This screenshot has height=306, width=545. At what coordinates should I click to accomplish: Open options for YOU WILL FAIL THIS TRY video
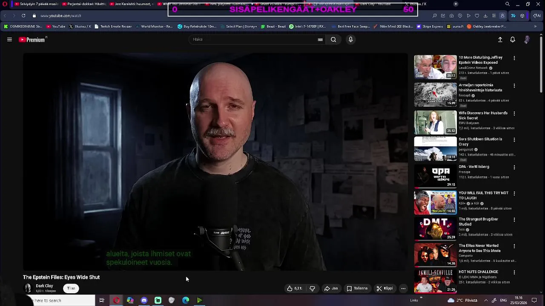514,193
